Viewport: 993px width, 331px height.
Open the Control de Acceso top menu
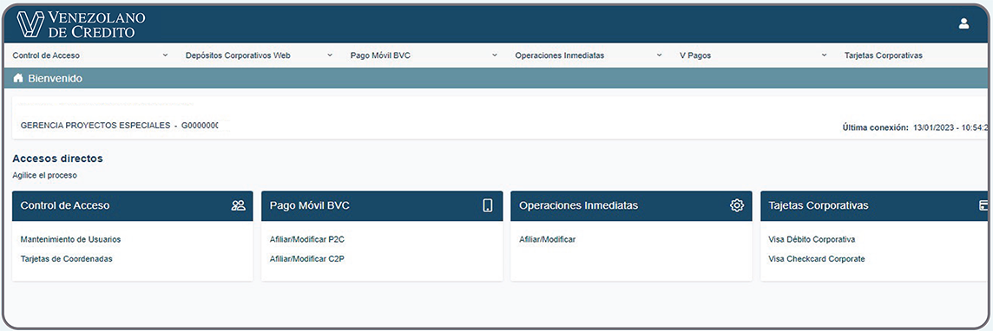(46, 55)
